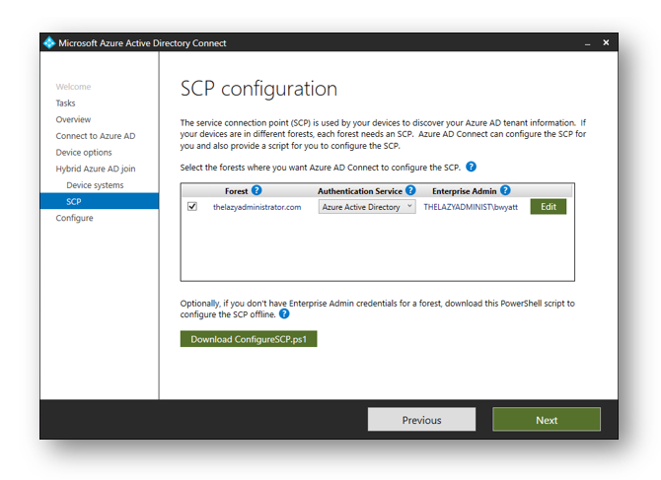Open Device options step

click(84, 153)
